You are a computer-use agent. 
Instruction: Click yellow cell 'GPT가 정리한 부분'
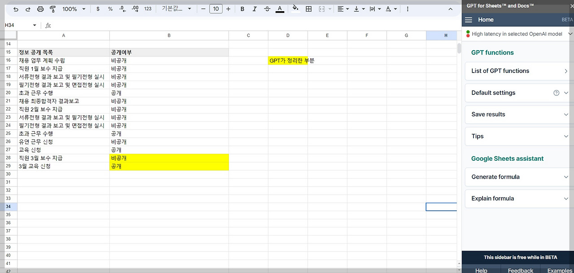[288, 60]
